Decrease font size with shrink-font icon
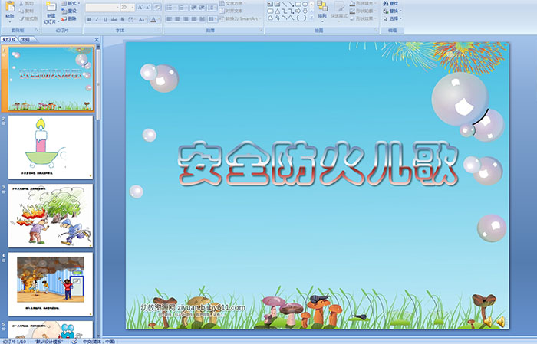The width and height of the screenshot is (537, 344). (147, 7)
